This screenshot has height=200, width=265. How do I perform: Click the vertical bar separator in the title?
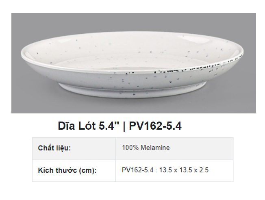coord(124,126)
